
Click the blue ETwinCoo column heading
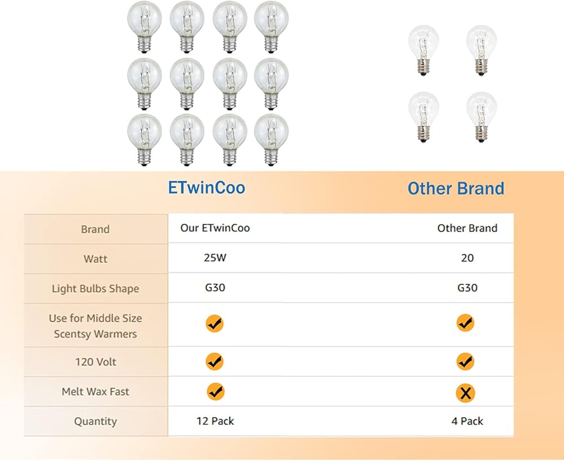click(206, 187)
